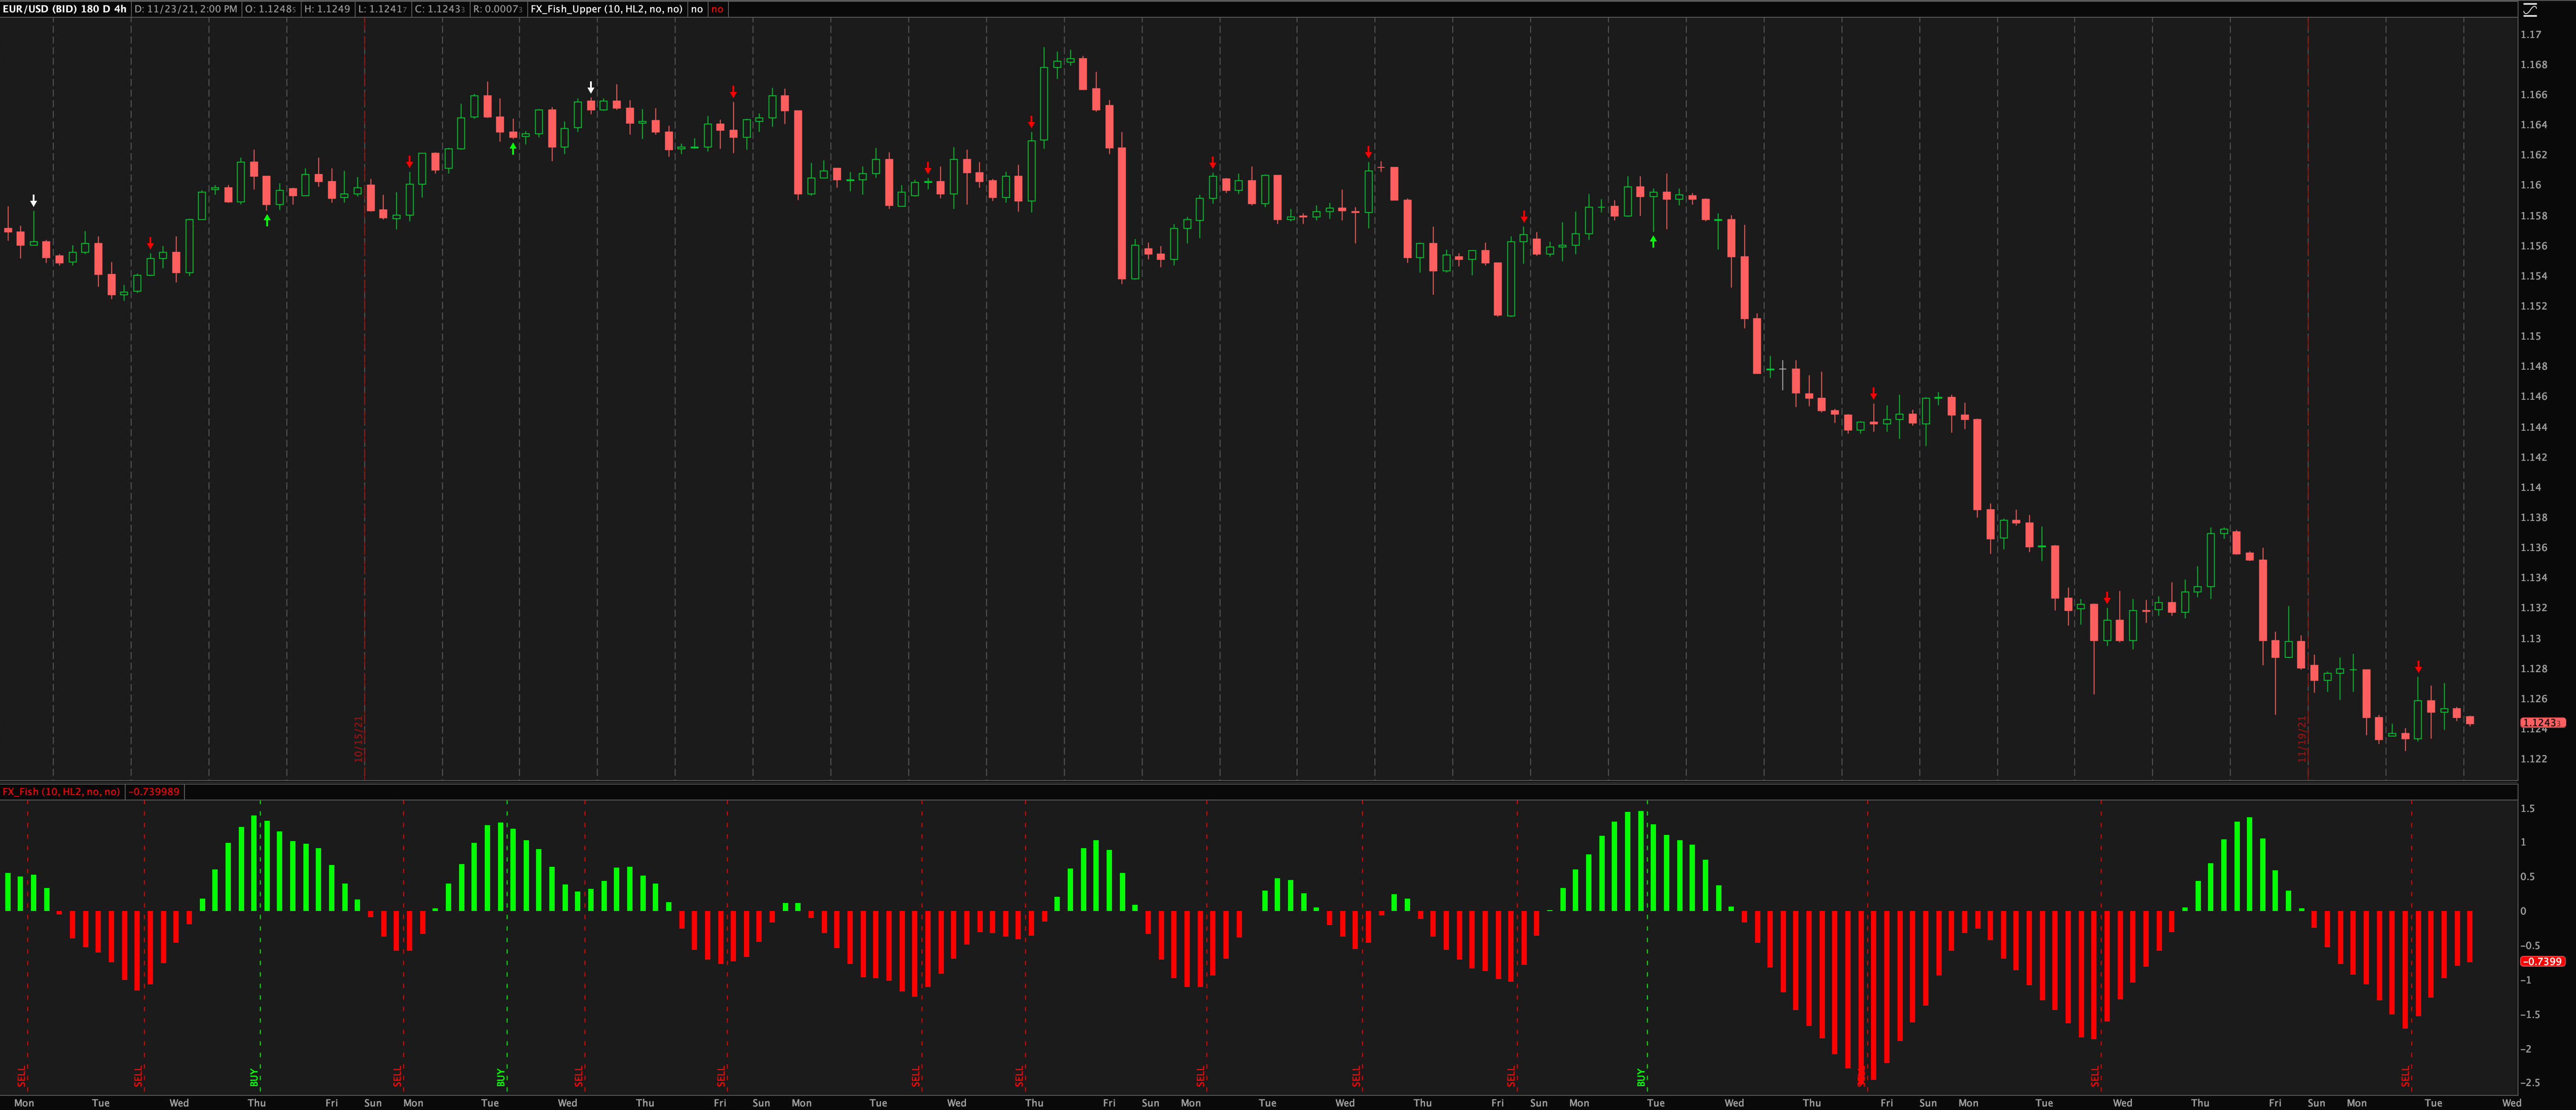Screen dimensions: 2576x1110
Task: Click the red 'no' study value in header
Action: [717, 9]
